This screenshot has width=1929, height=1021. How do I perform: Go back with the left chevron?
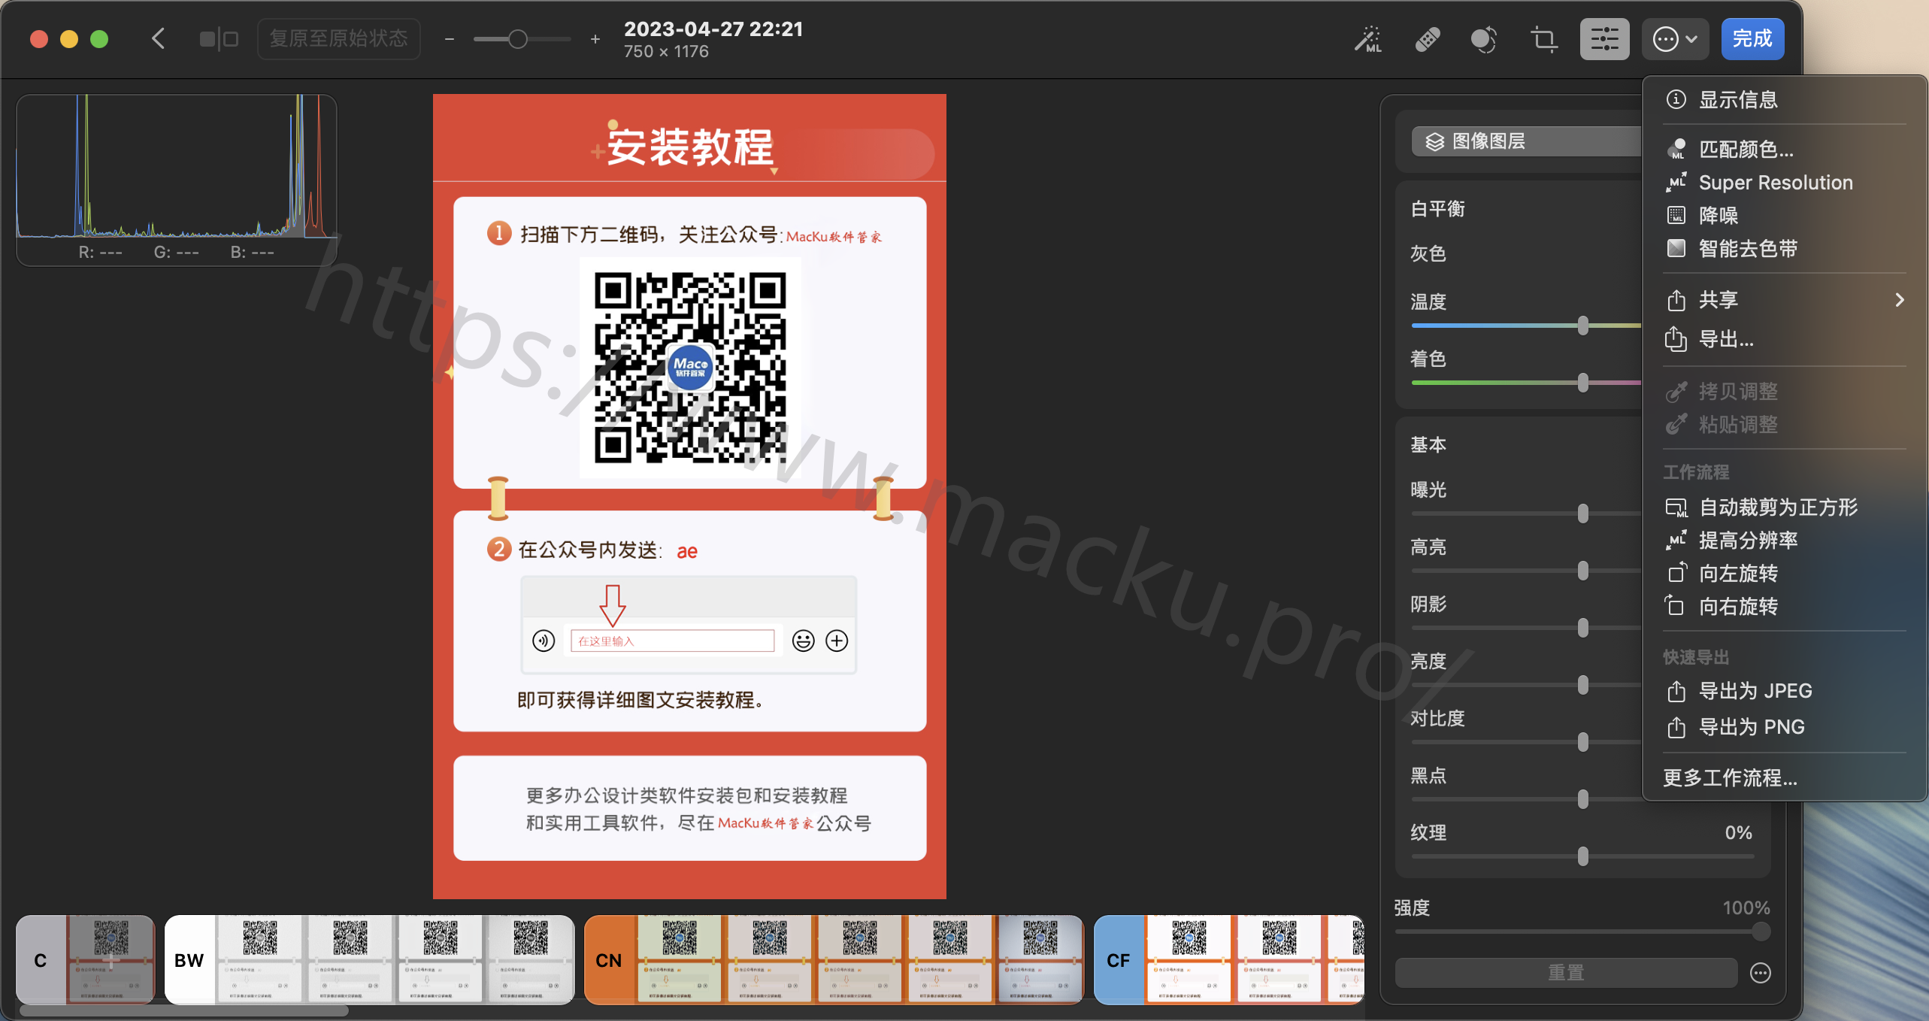coord(158,39)
